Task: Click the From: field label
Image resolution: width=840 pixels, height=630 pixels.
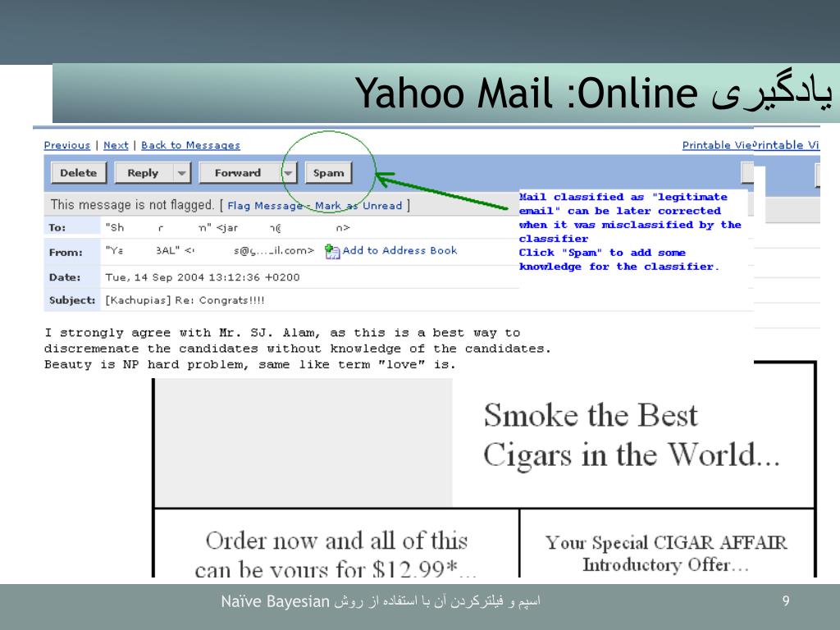Action: click(66, 253)
